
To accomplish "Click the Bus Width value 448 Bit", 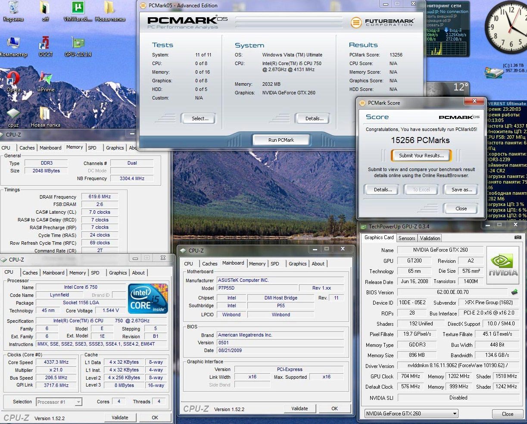I will click(x=497, y=345).
